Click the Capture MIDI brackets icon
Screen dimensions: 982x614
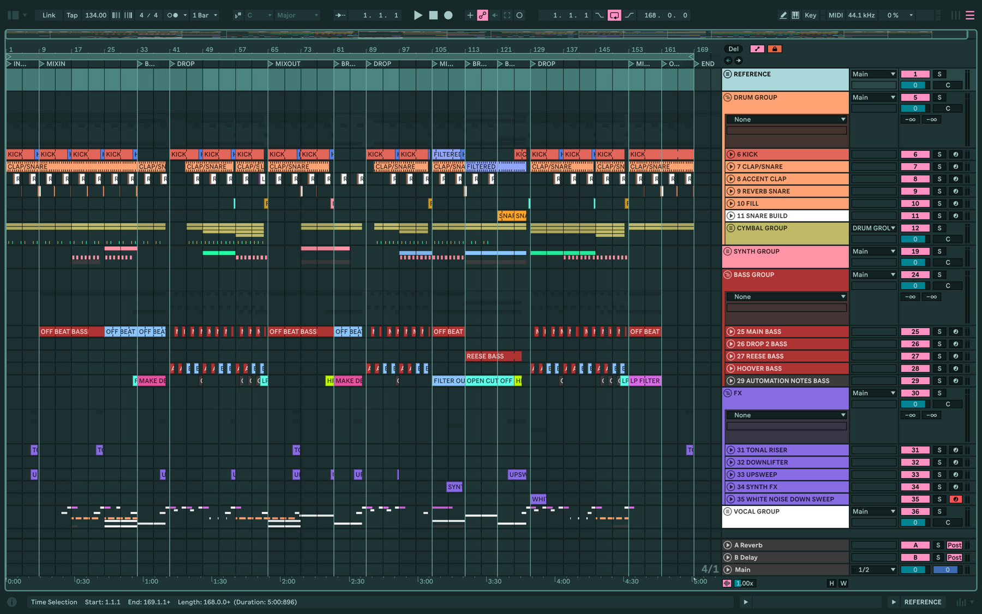click(x=507, y=15)
